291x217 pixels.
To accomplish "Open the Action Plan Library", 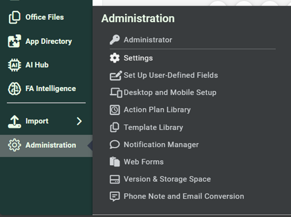I will (157, 110).
